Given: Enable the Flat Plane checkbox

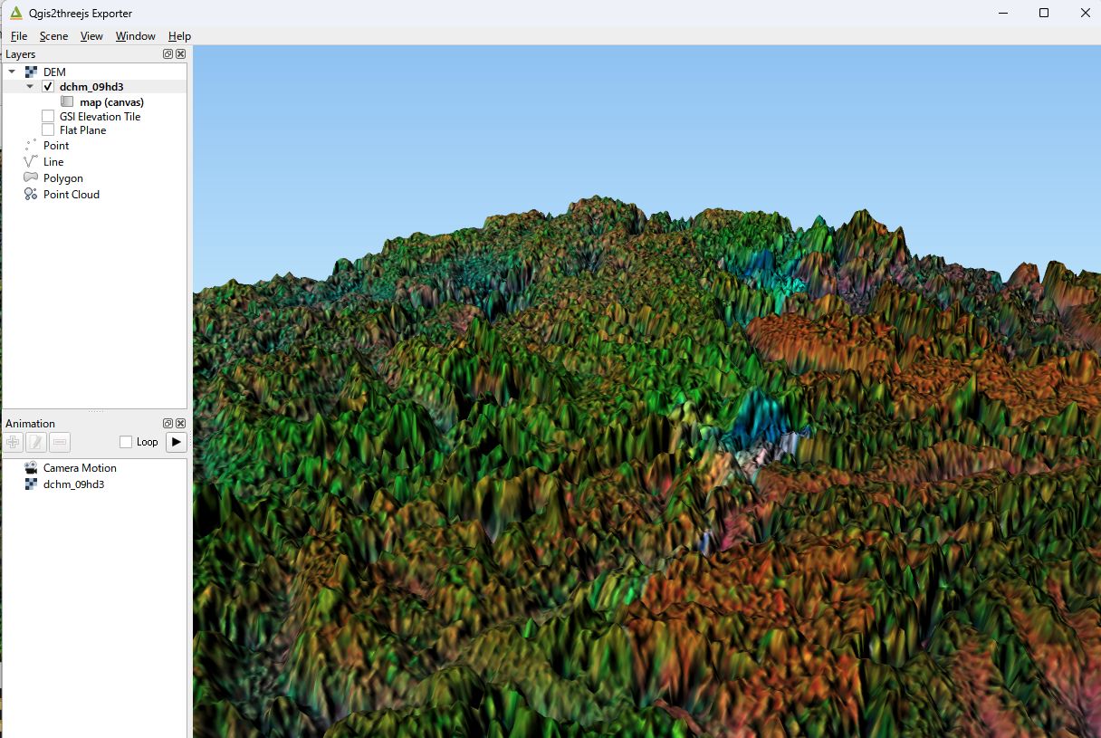Looking at the screenshot, I should coord(48,130).
